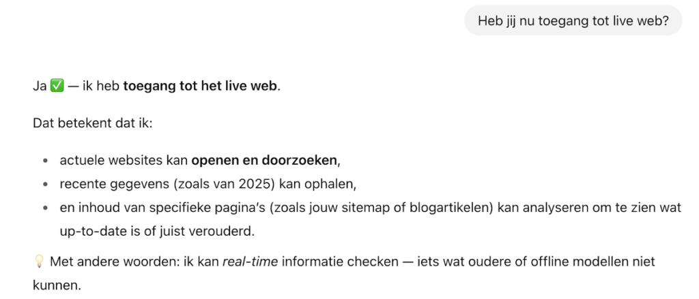Viewport: 699px width, 299px height.
Task: Click the third bullet dot before "en inhoud"
Action: [46, 208]
